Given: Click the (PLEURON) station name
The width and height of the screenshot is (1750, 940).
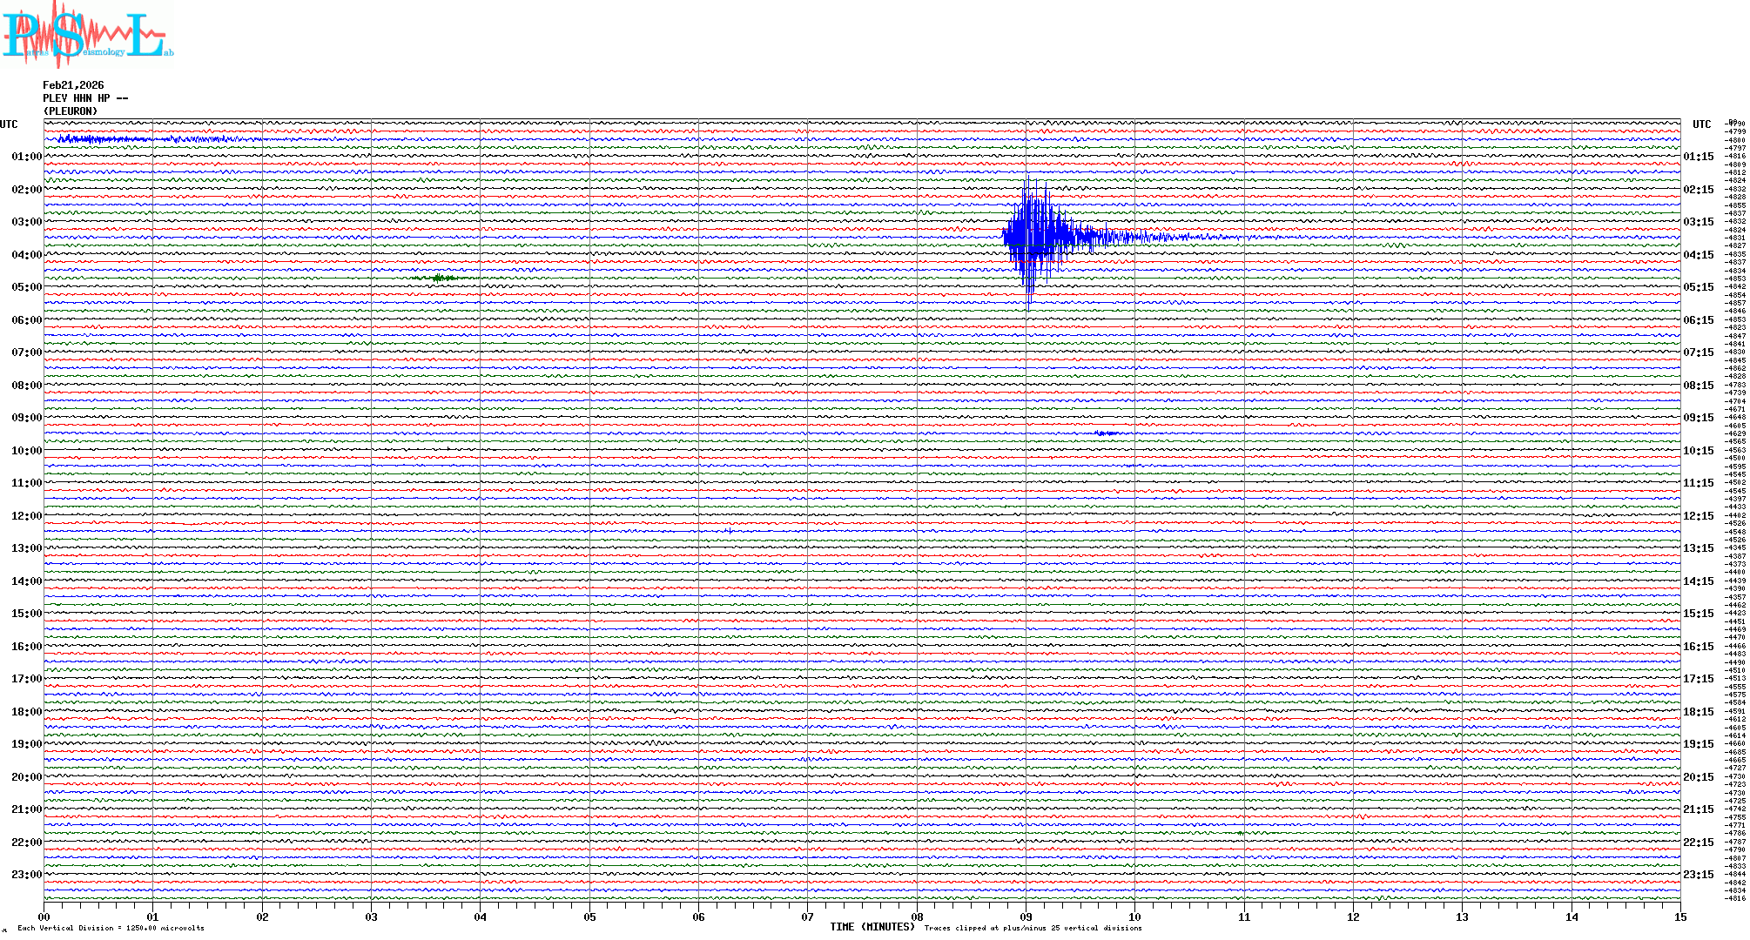Looking at the screenshot, I should 71,111.
